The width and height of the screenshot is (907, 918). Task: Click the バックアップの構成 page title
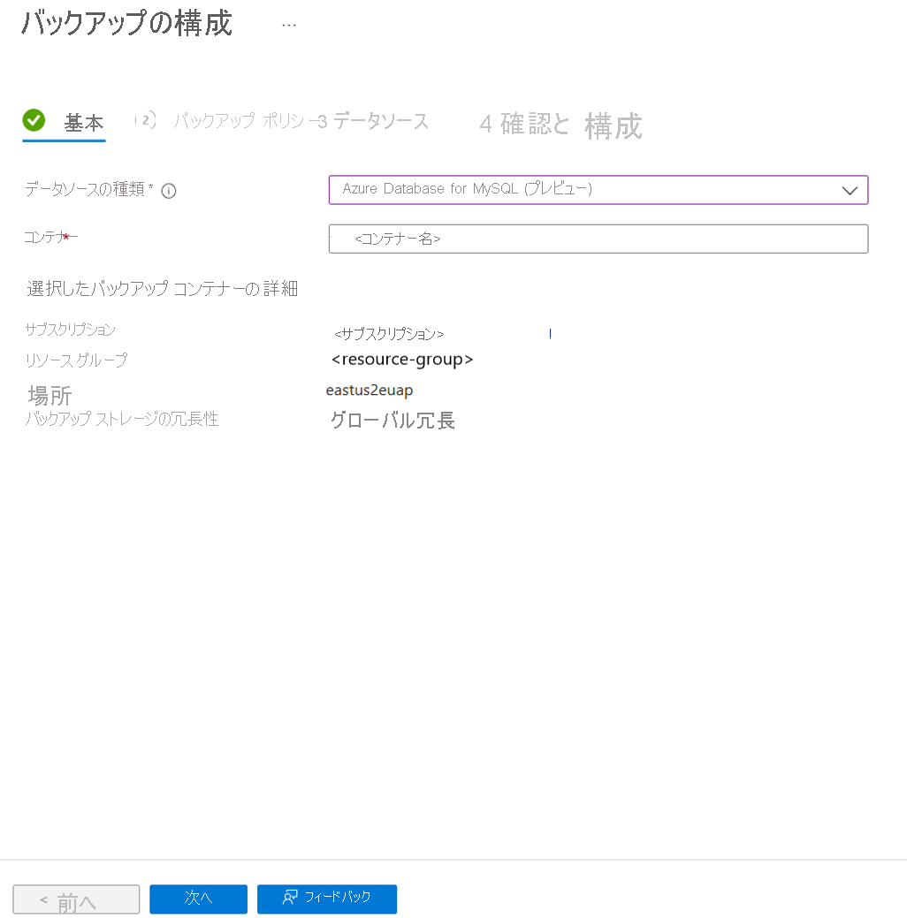(x=126, y=24)
